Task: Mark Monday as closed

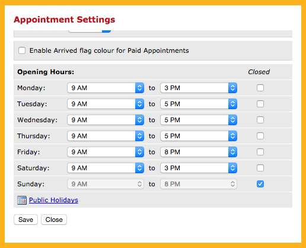Action: click(x=260, y=88)
